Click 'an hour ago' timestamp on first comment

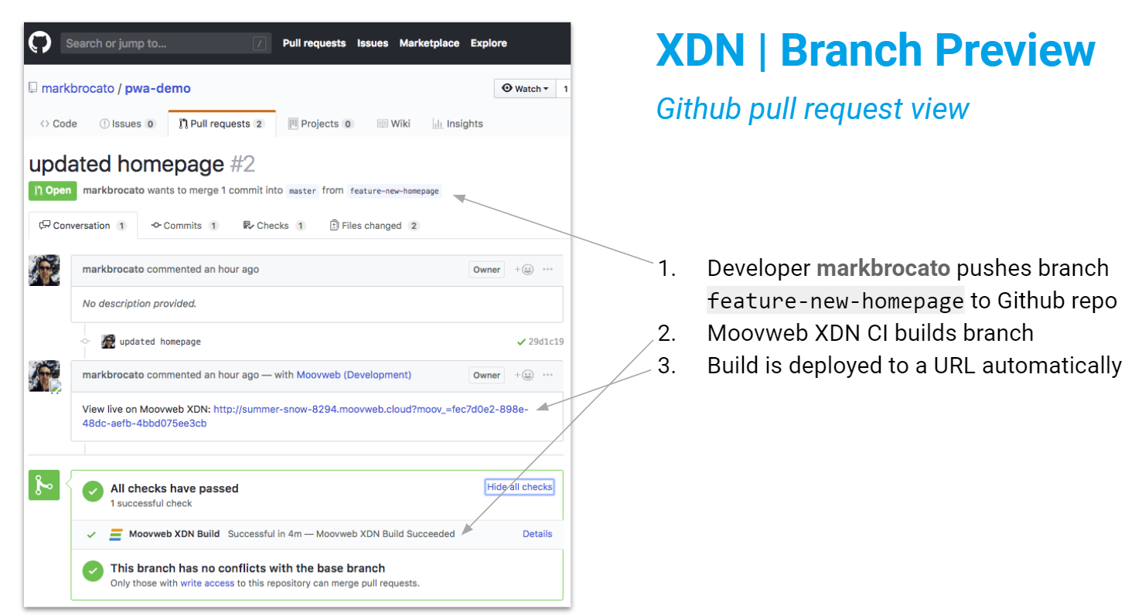click(x=230, y=270)
